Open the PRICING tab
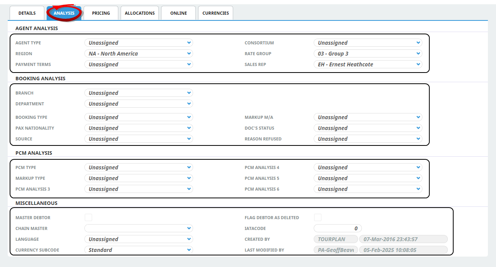 pos(101,13)
